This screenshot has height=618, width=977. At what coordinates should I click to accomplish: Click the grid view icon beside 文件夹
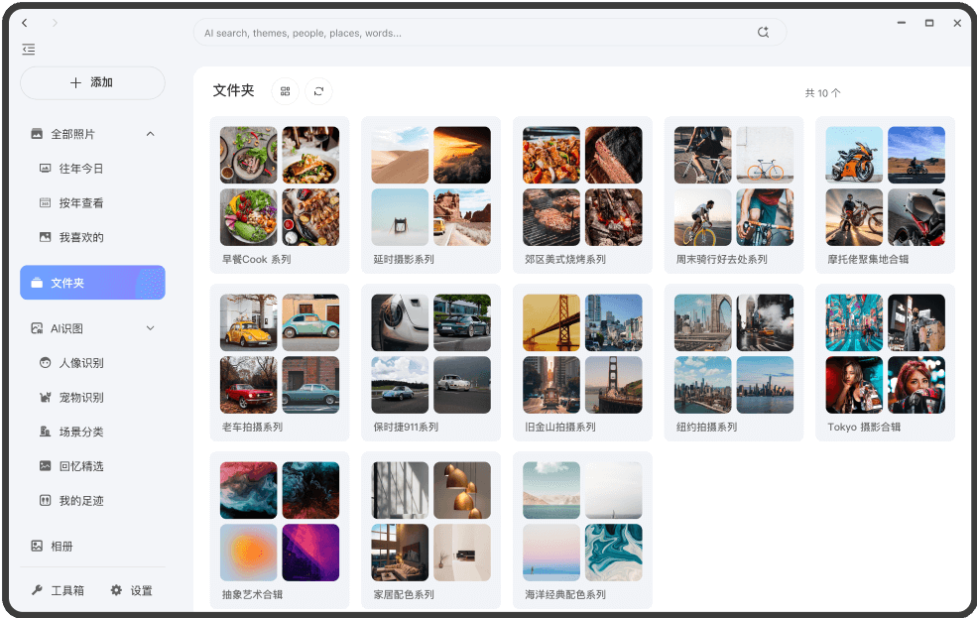point(285,91)
